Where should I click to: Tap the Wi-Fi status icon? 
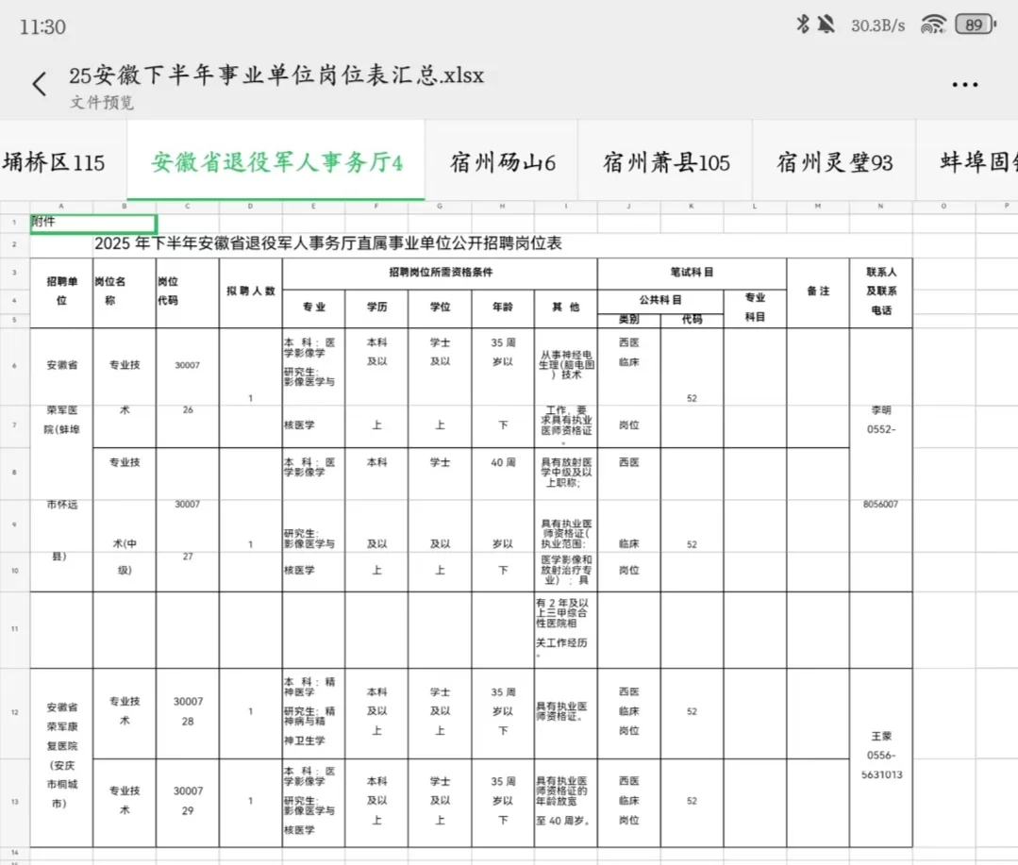pos(933,25)
